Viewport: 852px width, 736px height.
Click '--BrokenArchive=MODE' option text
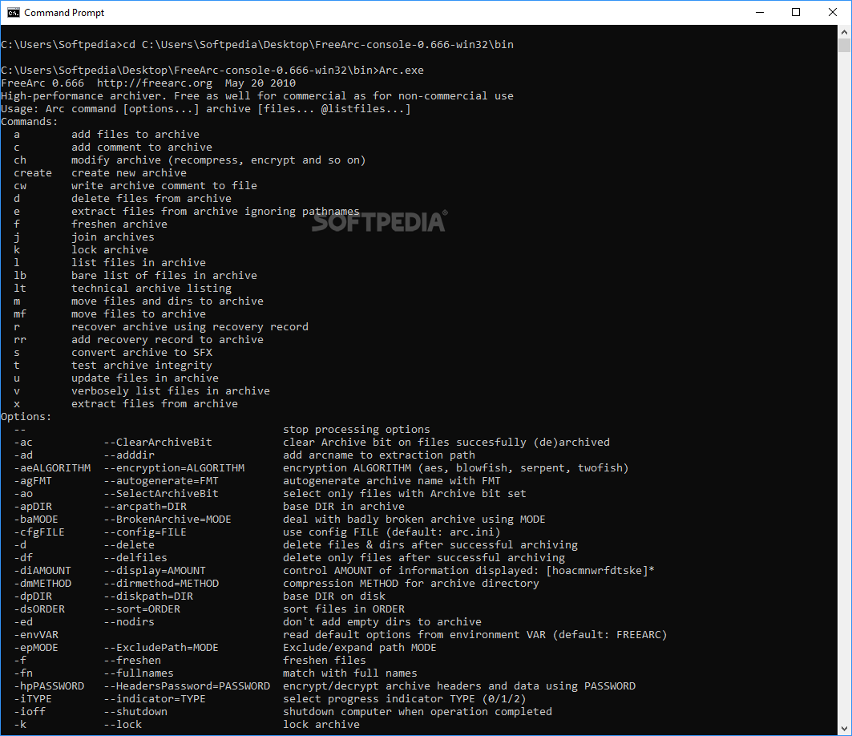[168, 519]
